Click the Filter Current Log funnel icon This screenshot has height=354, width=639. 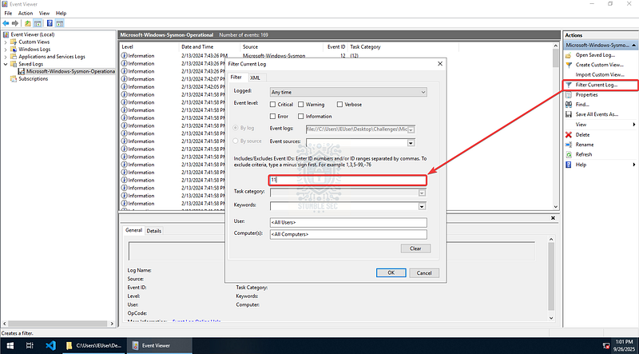pyautogui.click(x=569, y=85)
